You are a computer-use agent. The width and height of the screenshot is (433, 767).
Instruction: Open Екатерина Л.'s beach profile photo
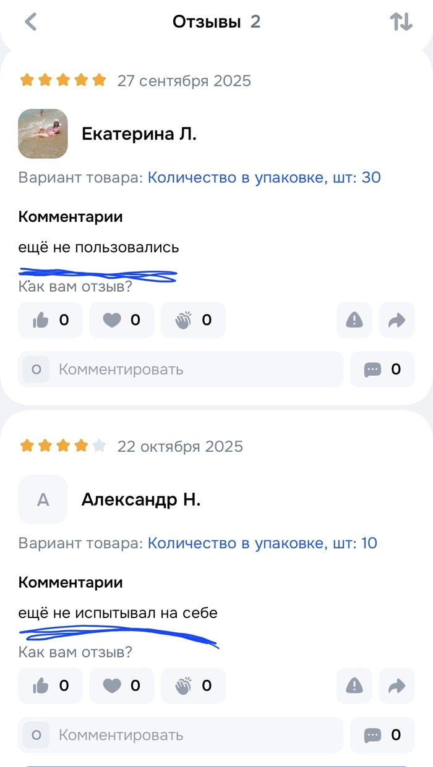(x=43, y=134)
